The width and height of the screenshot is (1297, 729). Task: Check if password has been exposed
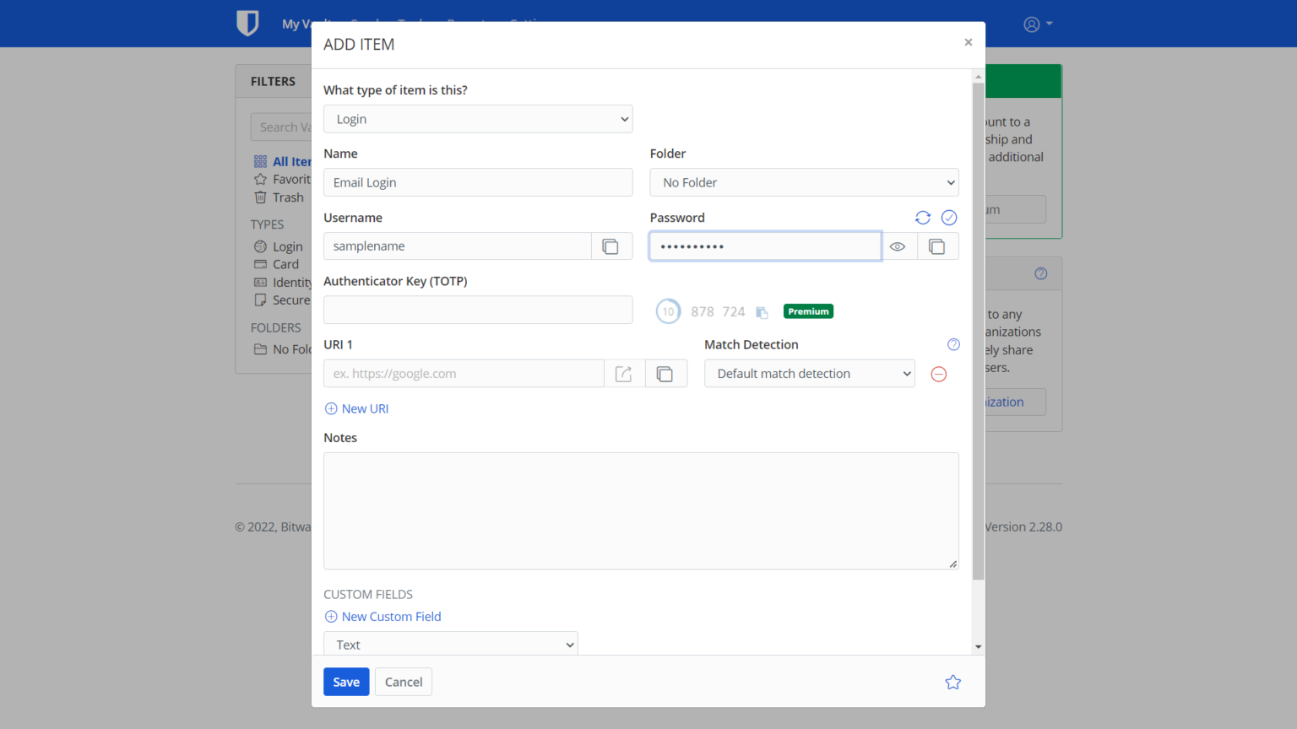click(949, 218)
